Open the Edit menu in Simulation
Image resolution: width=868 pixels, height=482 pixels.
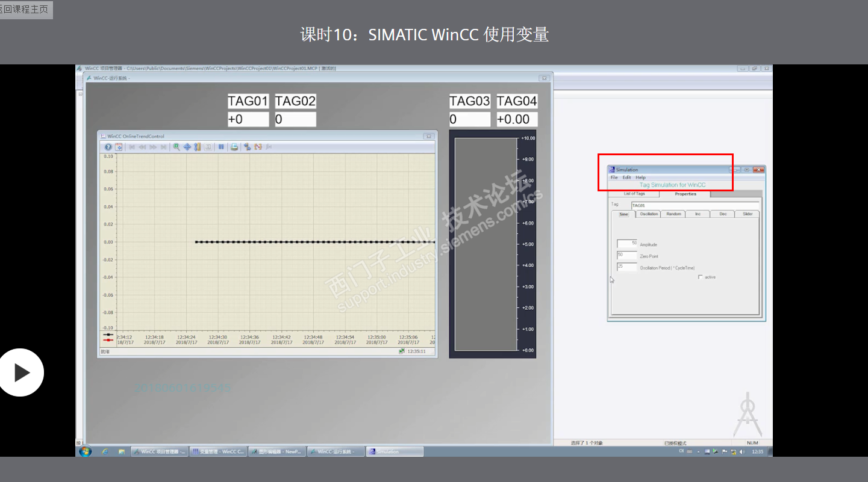click(627, 178)
